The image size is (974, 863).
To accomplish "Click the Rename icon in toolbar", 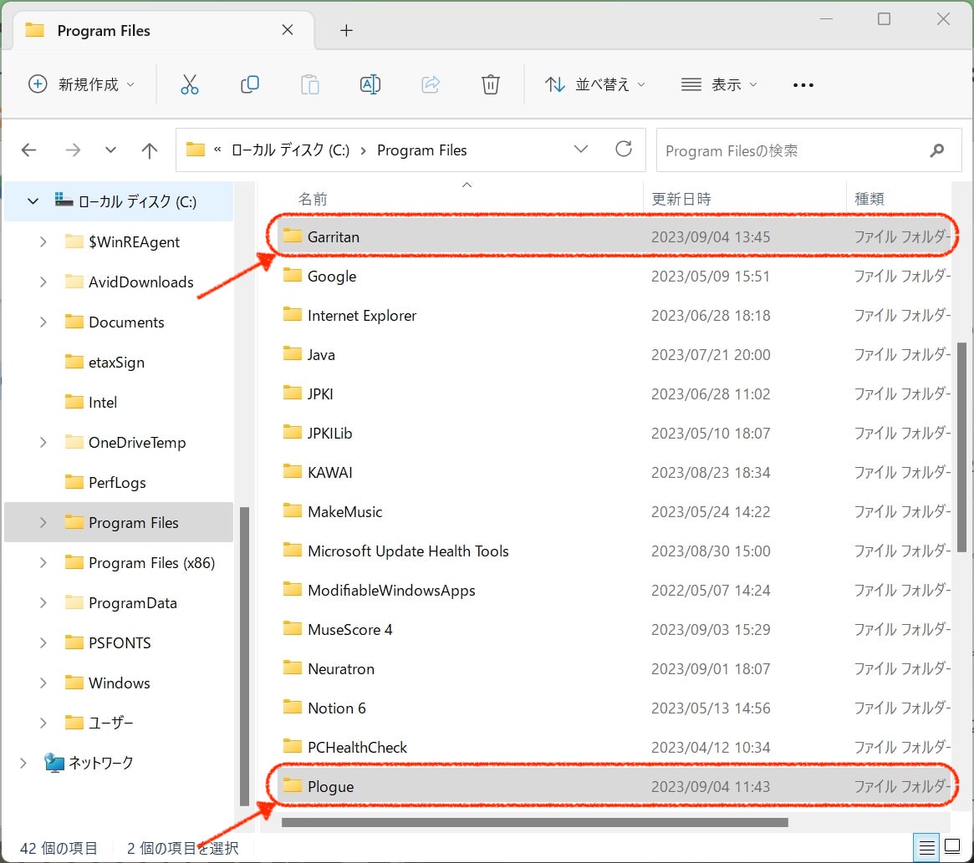I will pyautogui.click(x=370, y=84).
